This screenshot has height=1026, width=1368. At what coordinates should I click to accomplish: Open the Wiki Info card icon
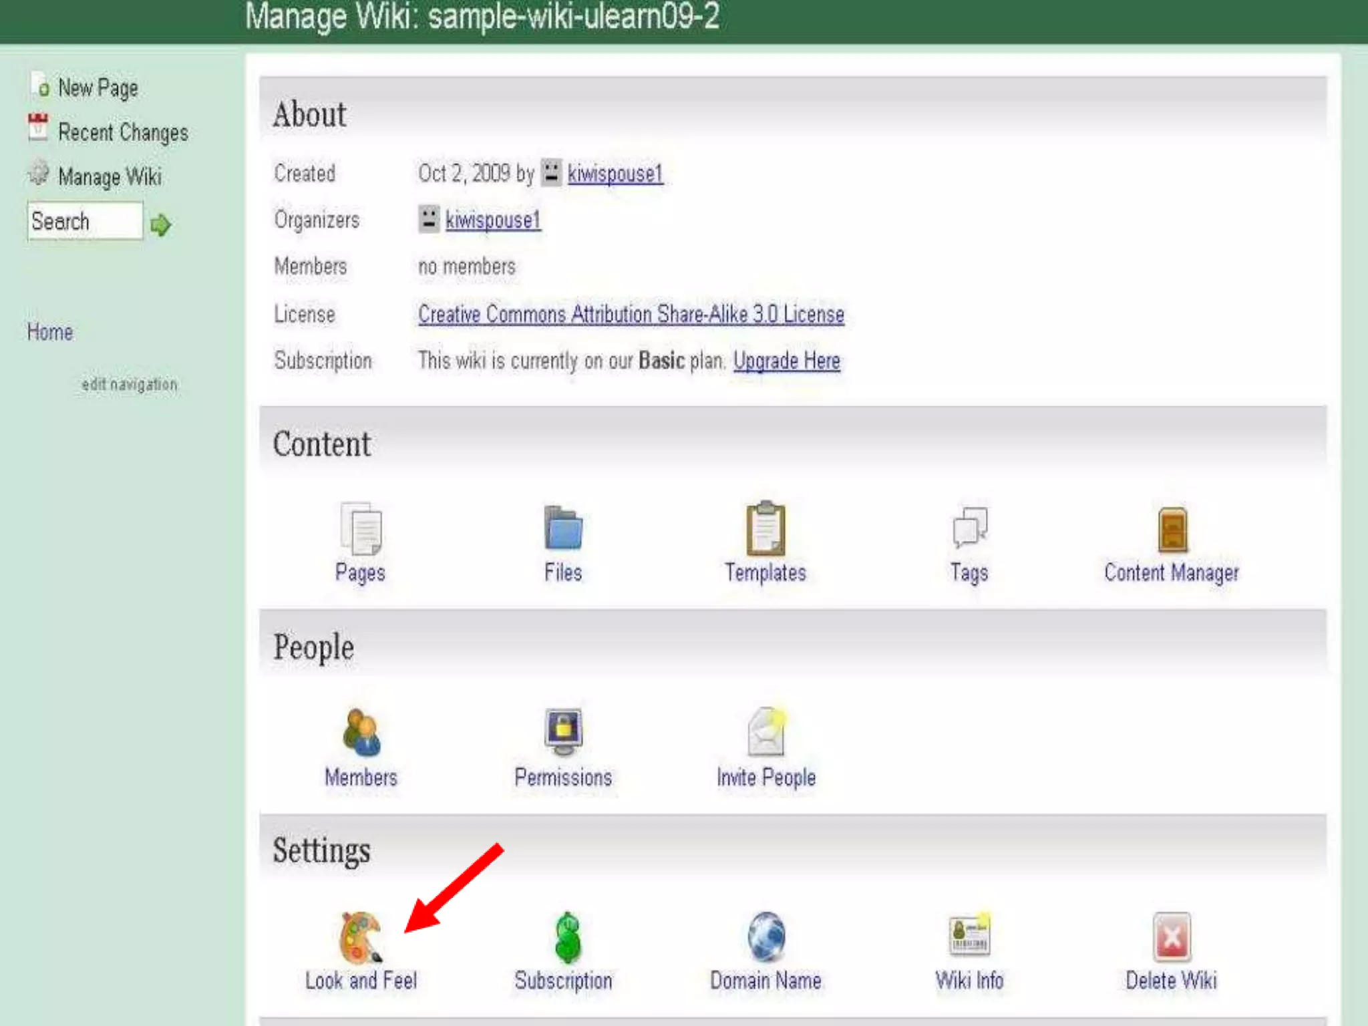[x=969, y=935]
